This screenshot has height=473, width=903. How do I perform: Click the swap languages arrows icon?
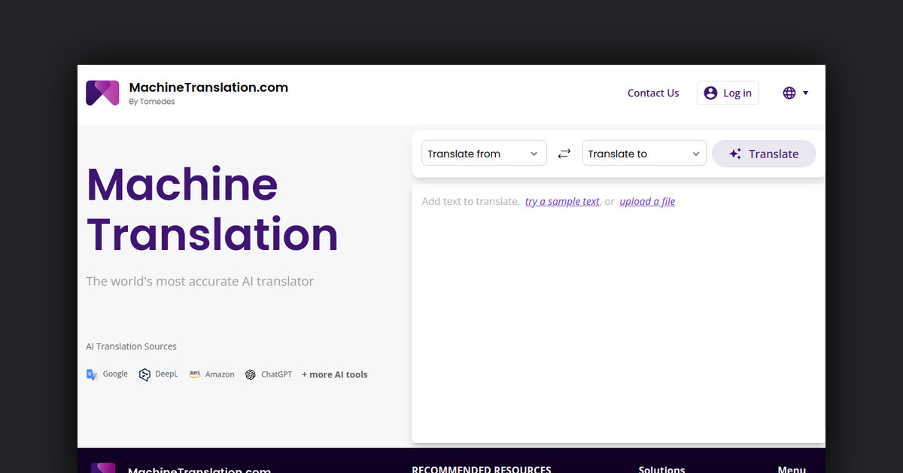(x=564, y=153)
